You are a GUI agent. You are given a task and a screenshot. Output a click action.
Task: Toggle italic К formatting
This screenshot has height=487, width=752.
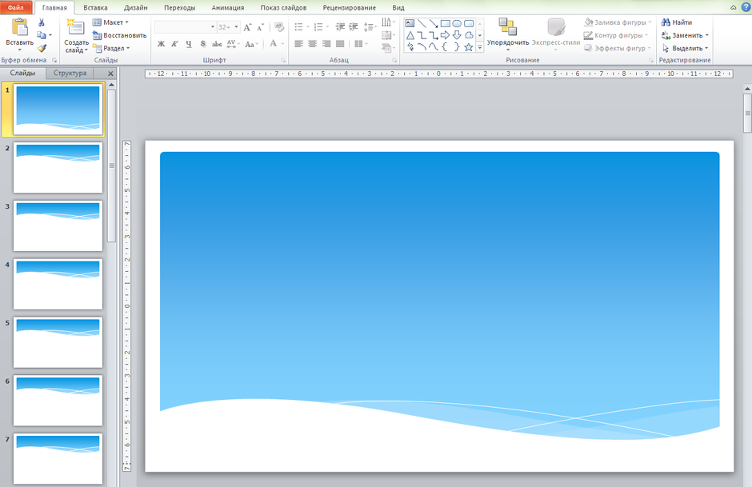click(174, 44)
